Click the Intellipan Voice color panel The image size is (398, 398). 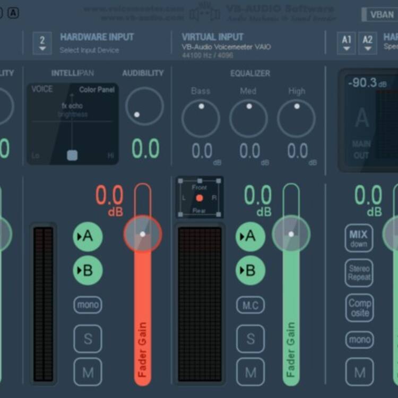tap(73, 124)
